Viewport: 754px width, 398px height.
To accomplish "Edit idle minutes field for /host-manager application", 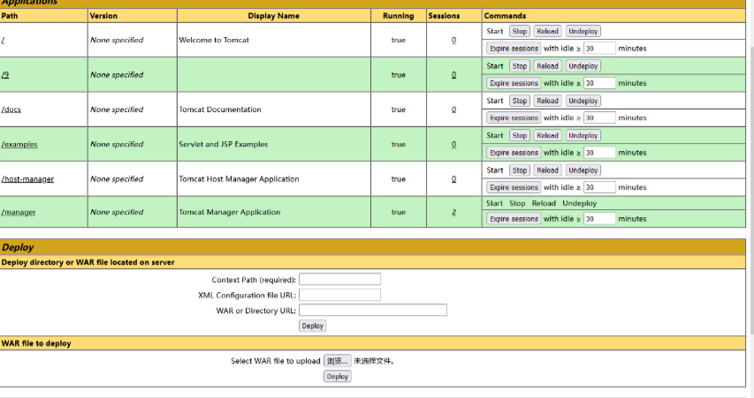I will 599,187.
